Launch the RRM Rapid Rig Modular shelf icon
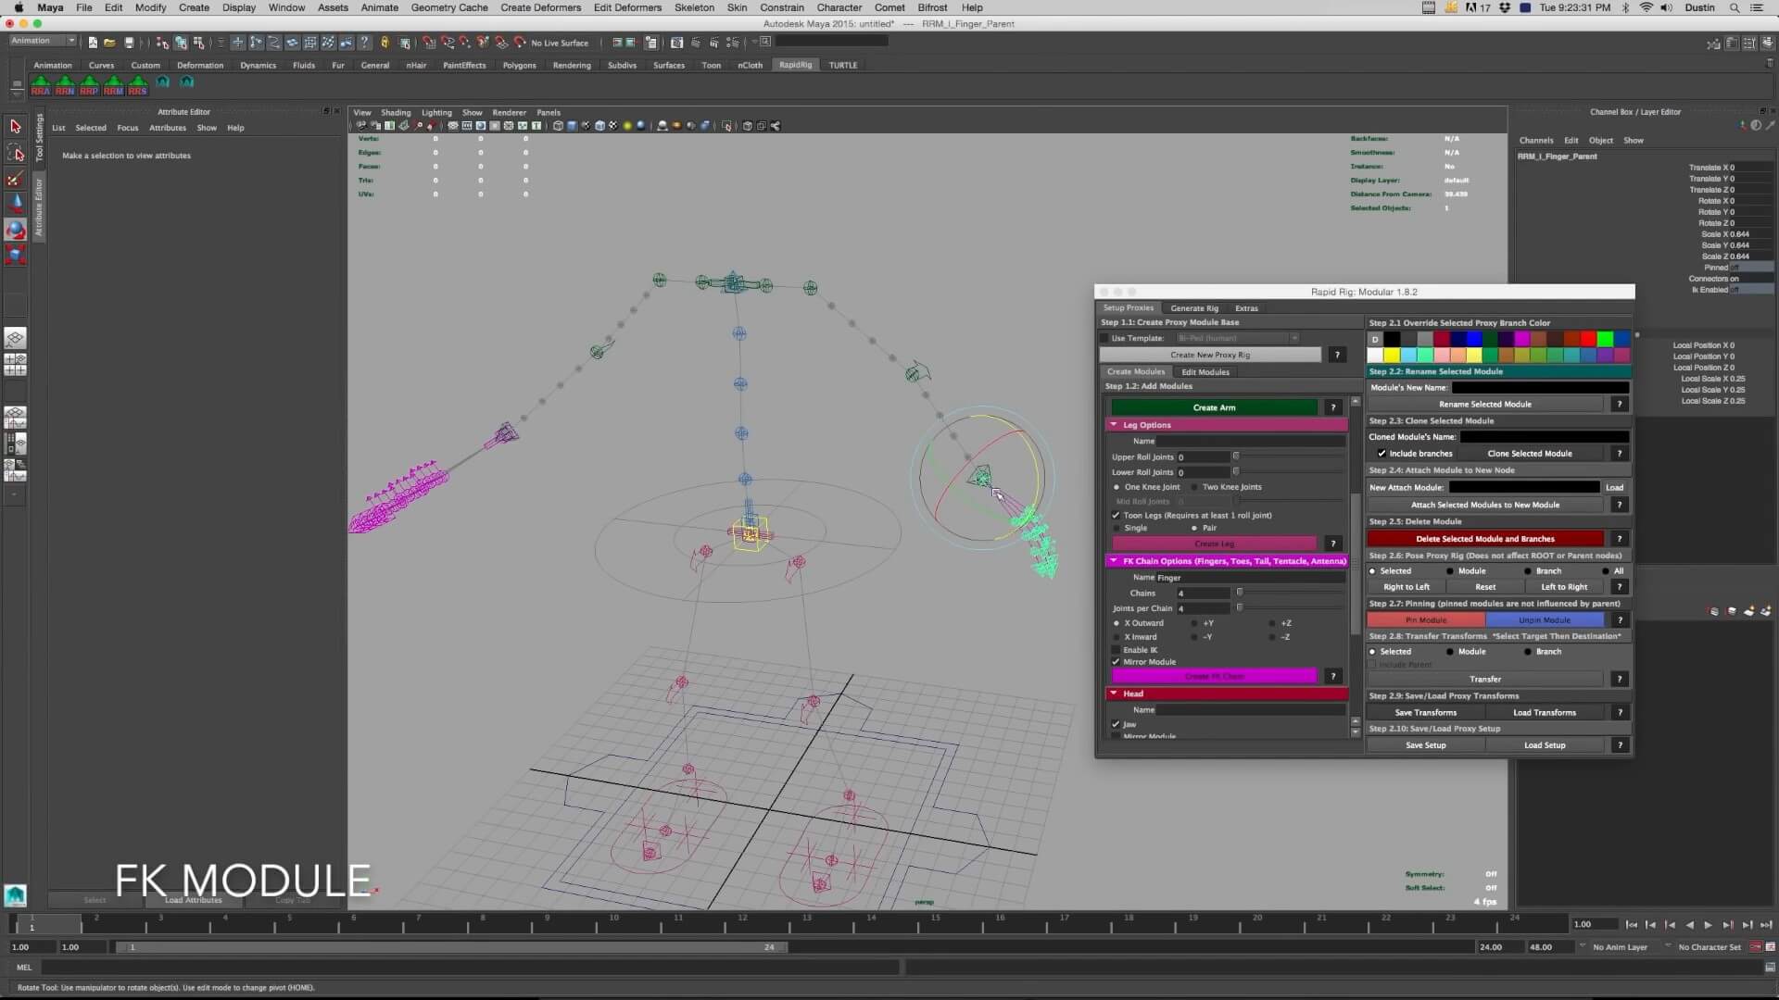 pos(113,85)
